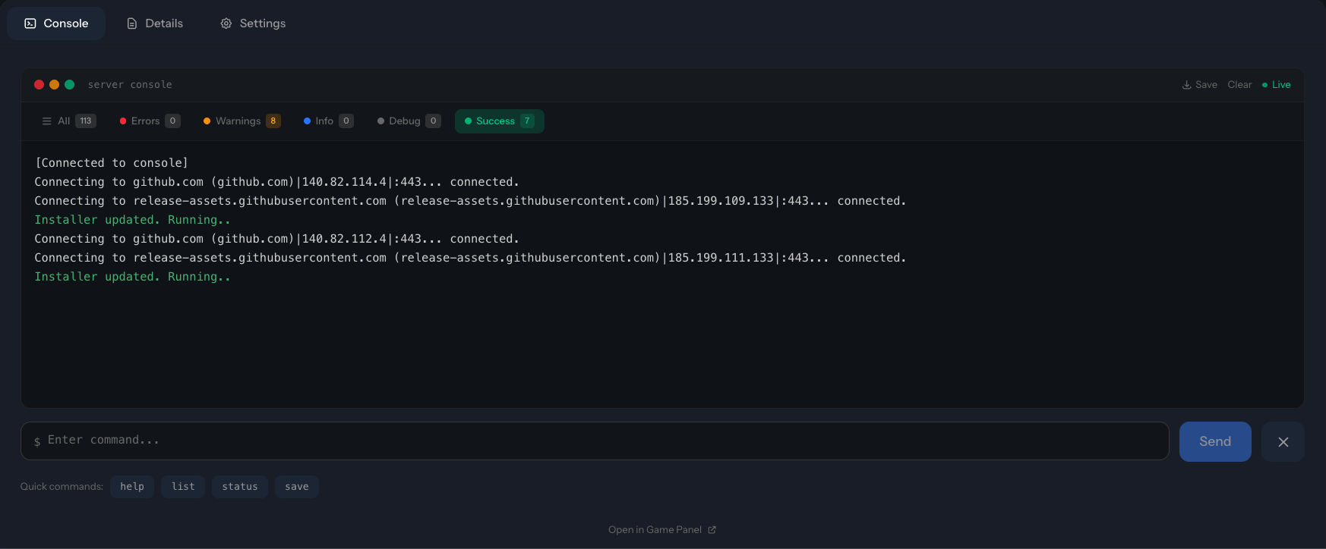
Task: Save the console log
Action: pyautogui.click(x=1200, y=85)
